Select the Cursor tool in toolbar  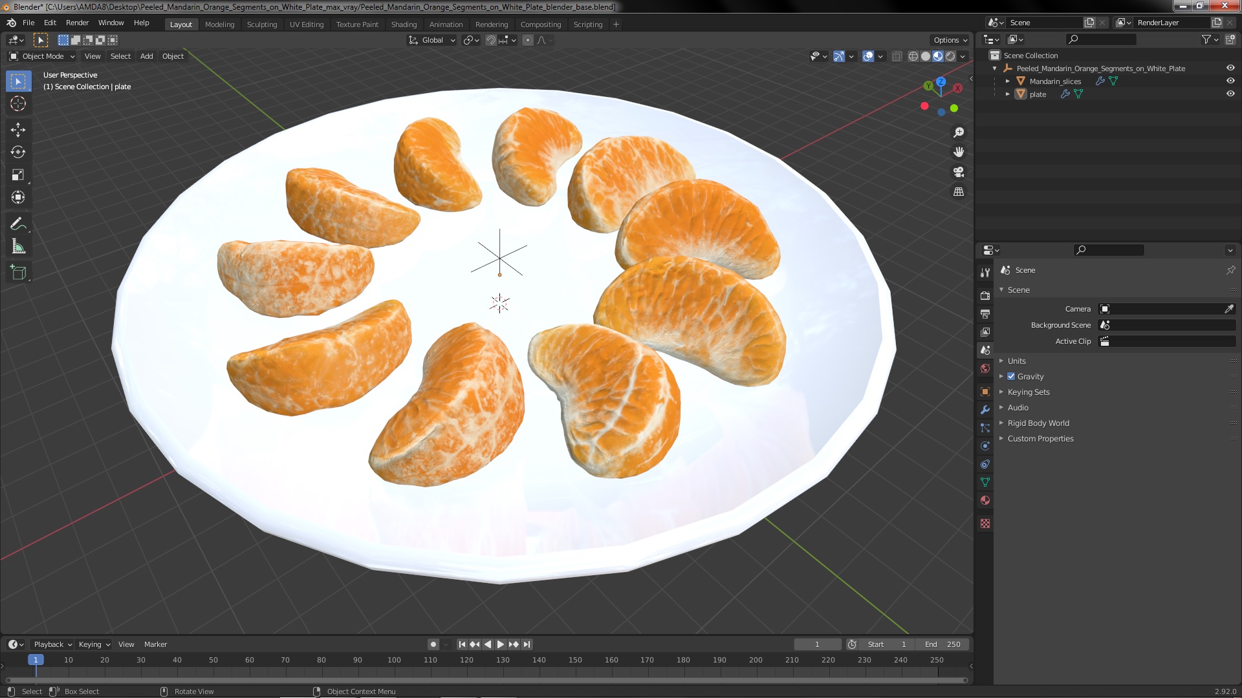pyautogui.click(x=18, y=103)
